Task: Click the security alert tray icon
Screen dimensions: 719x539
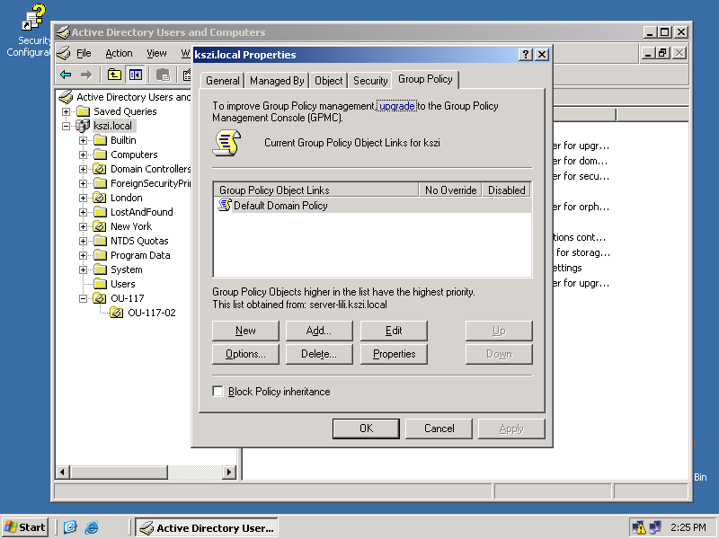Action: [639, 527]
